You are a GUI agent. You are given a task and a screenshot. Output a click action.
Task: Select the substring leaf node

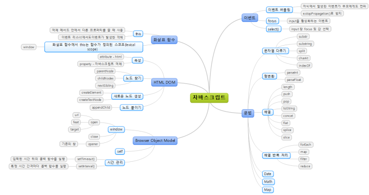pyautogui.click(x=305, y=44)
